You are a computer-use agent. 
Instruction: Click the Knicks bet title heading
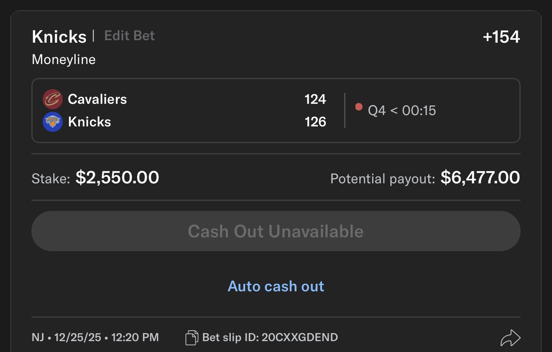coord(59,36)
